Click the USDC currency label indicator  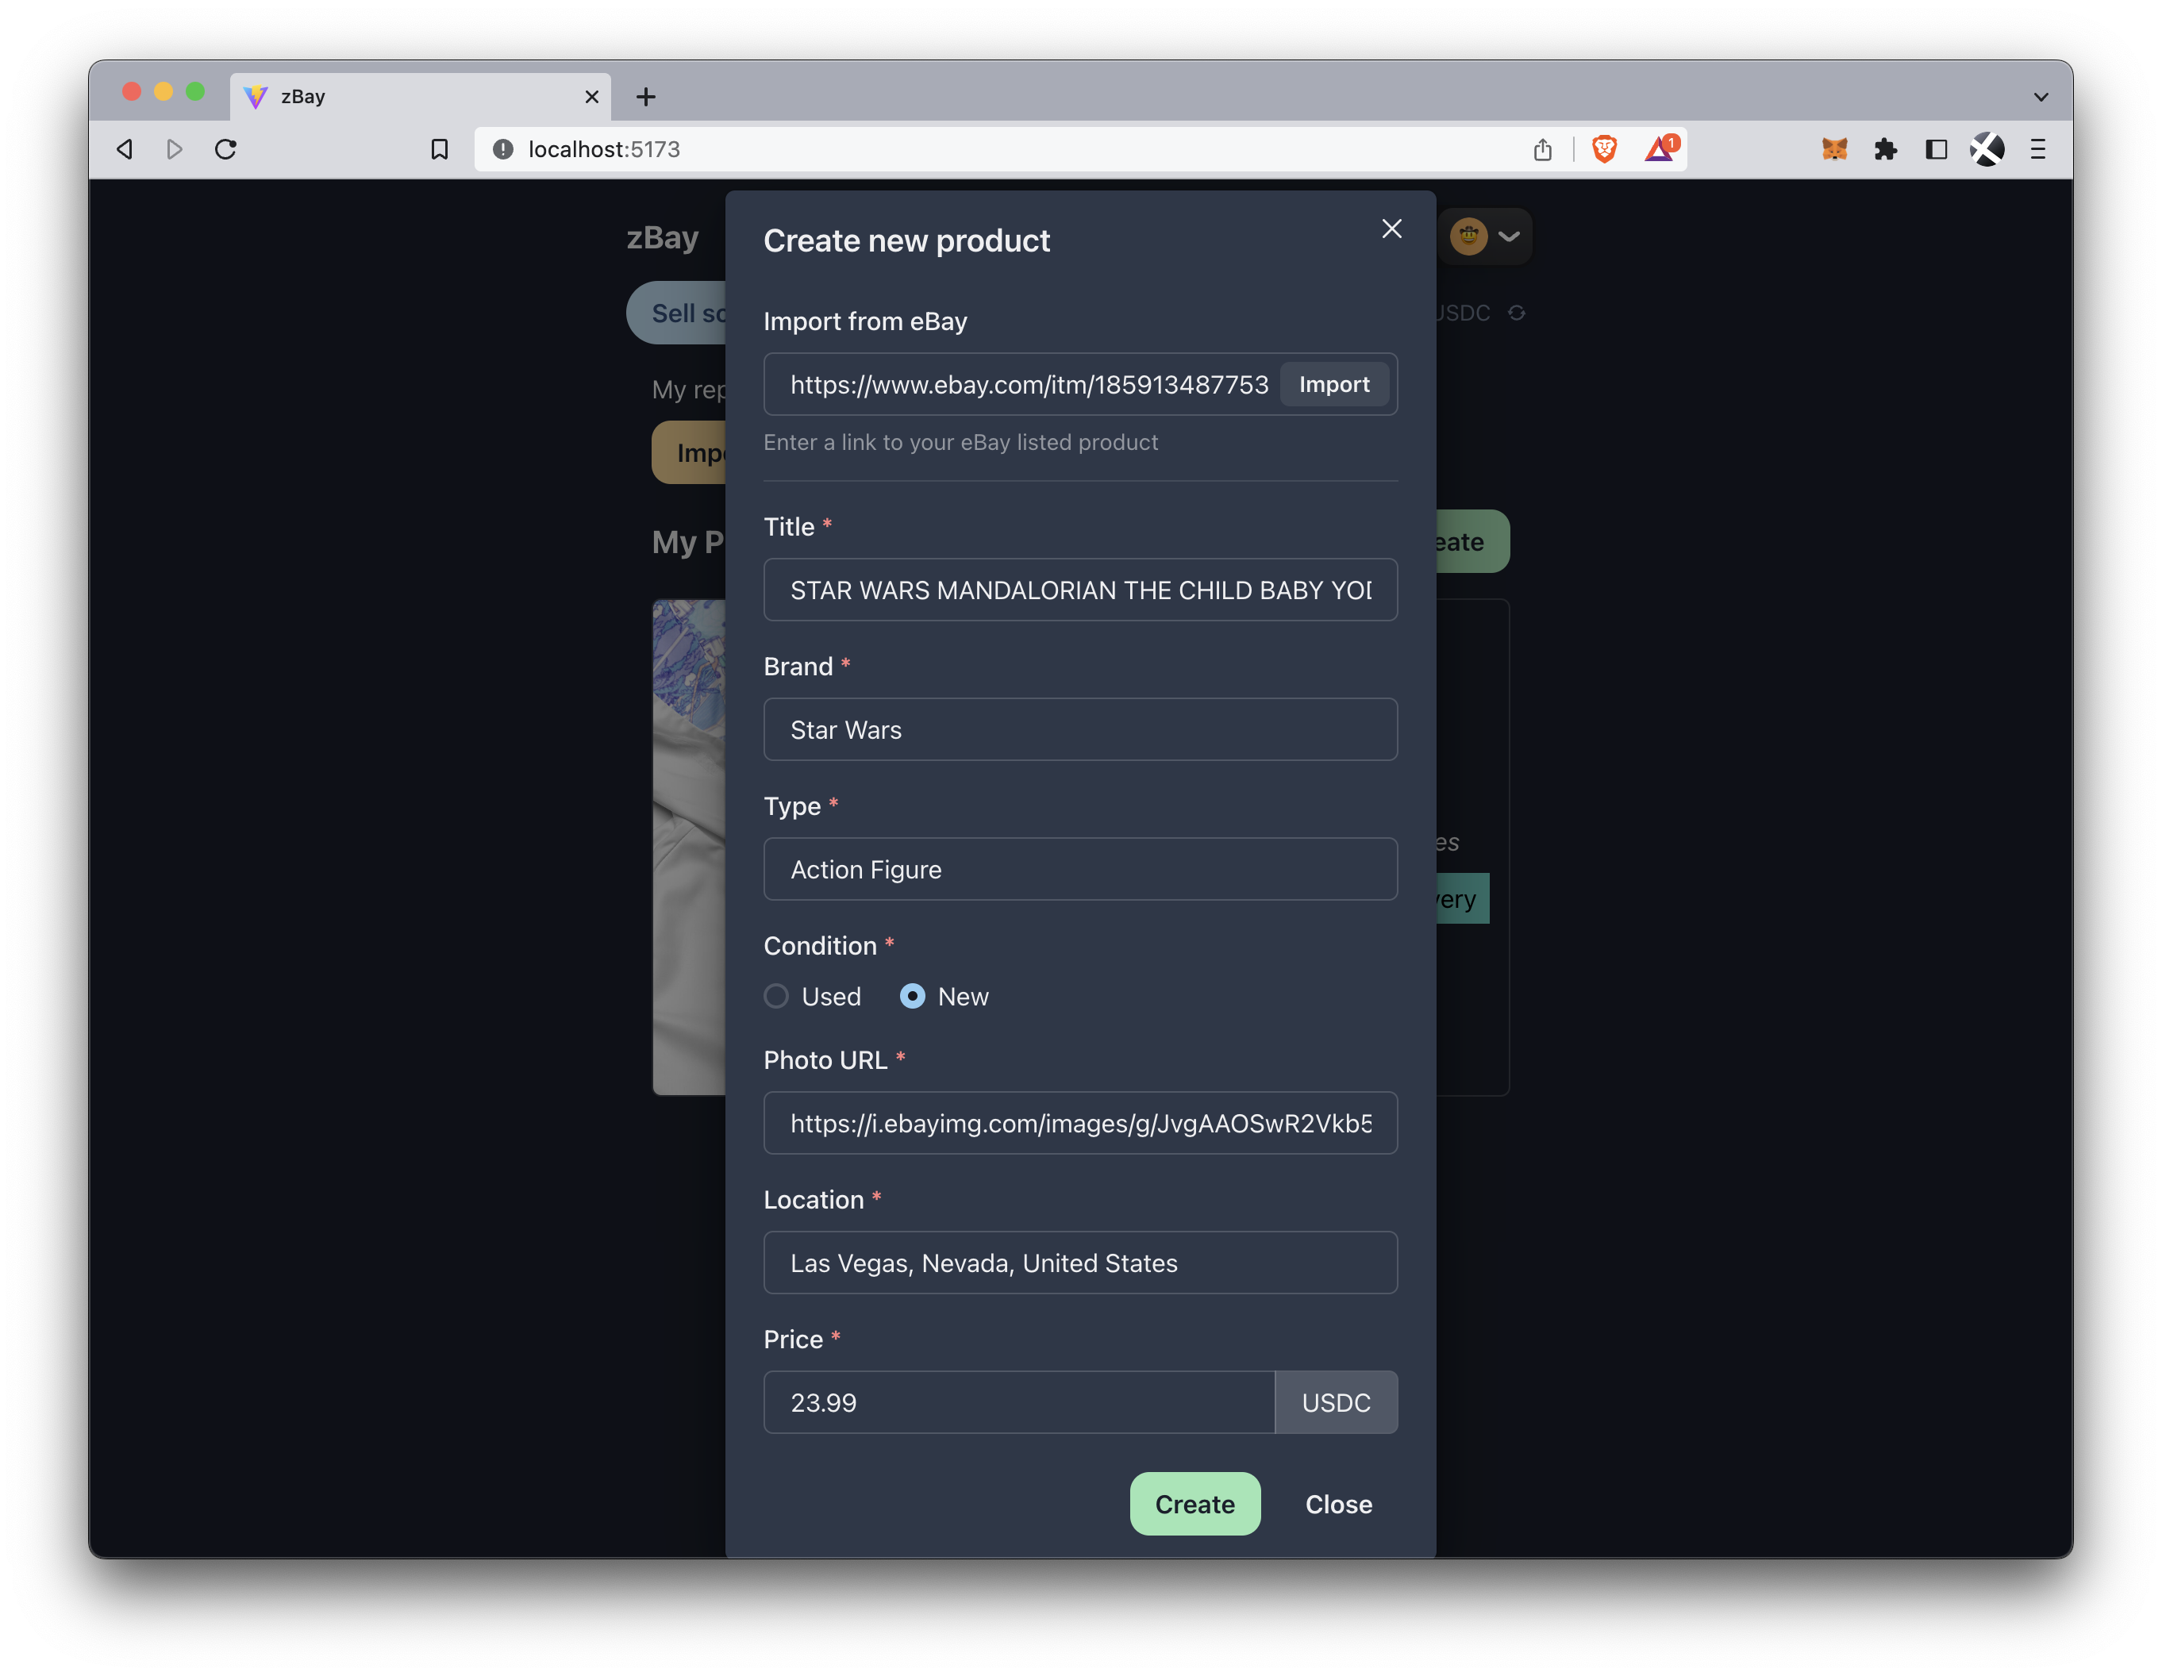click(x=1336, y=1402)
